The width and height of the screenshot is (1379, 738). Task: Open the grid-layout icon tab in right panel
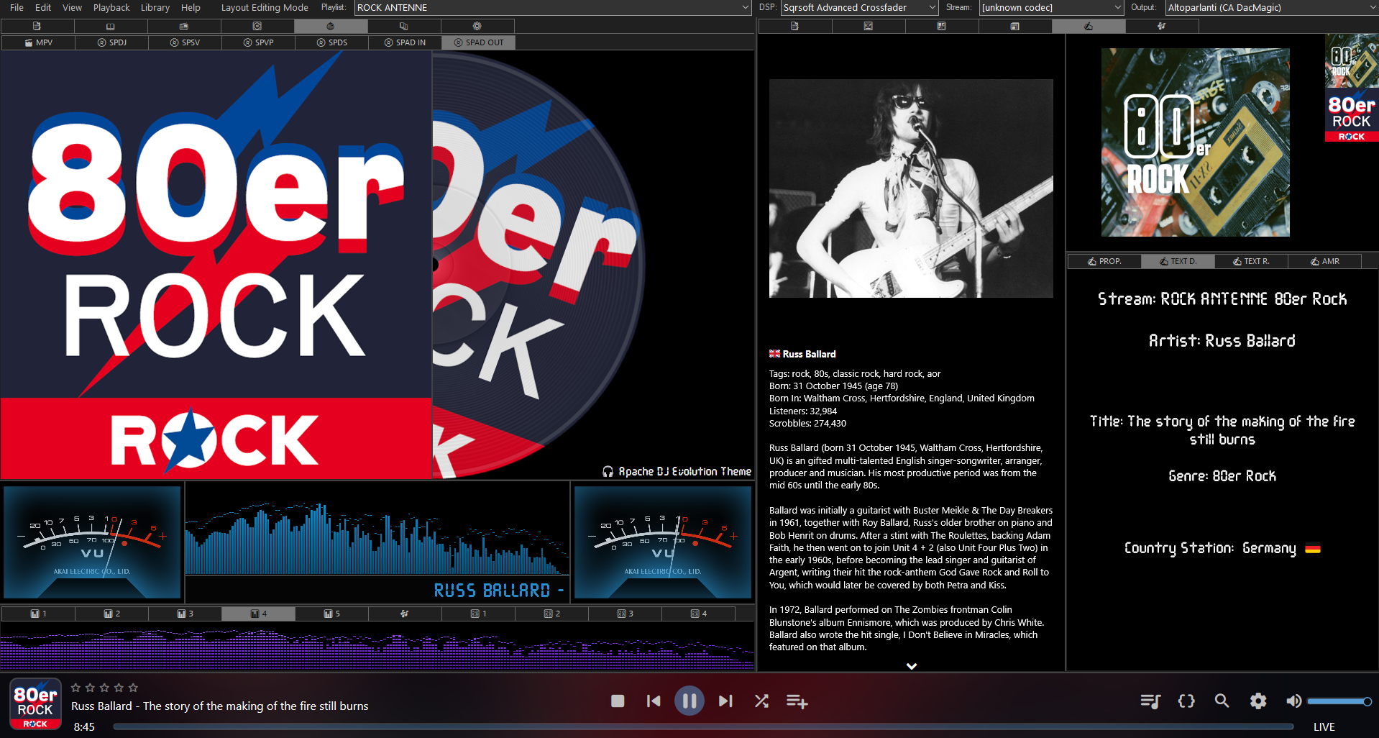coord(941,26)
